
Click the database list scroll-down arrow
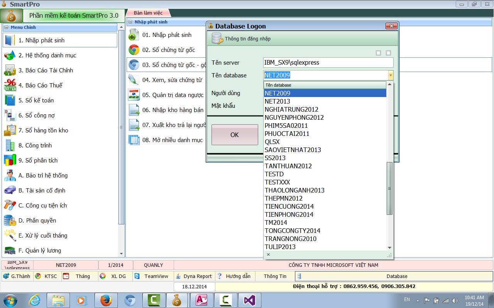tap(390, 248)
